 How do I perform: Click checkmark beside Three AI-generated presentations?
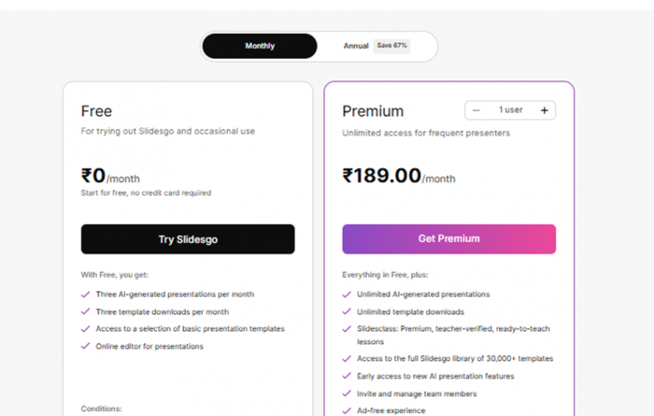86,294
